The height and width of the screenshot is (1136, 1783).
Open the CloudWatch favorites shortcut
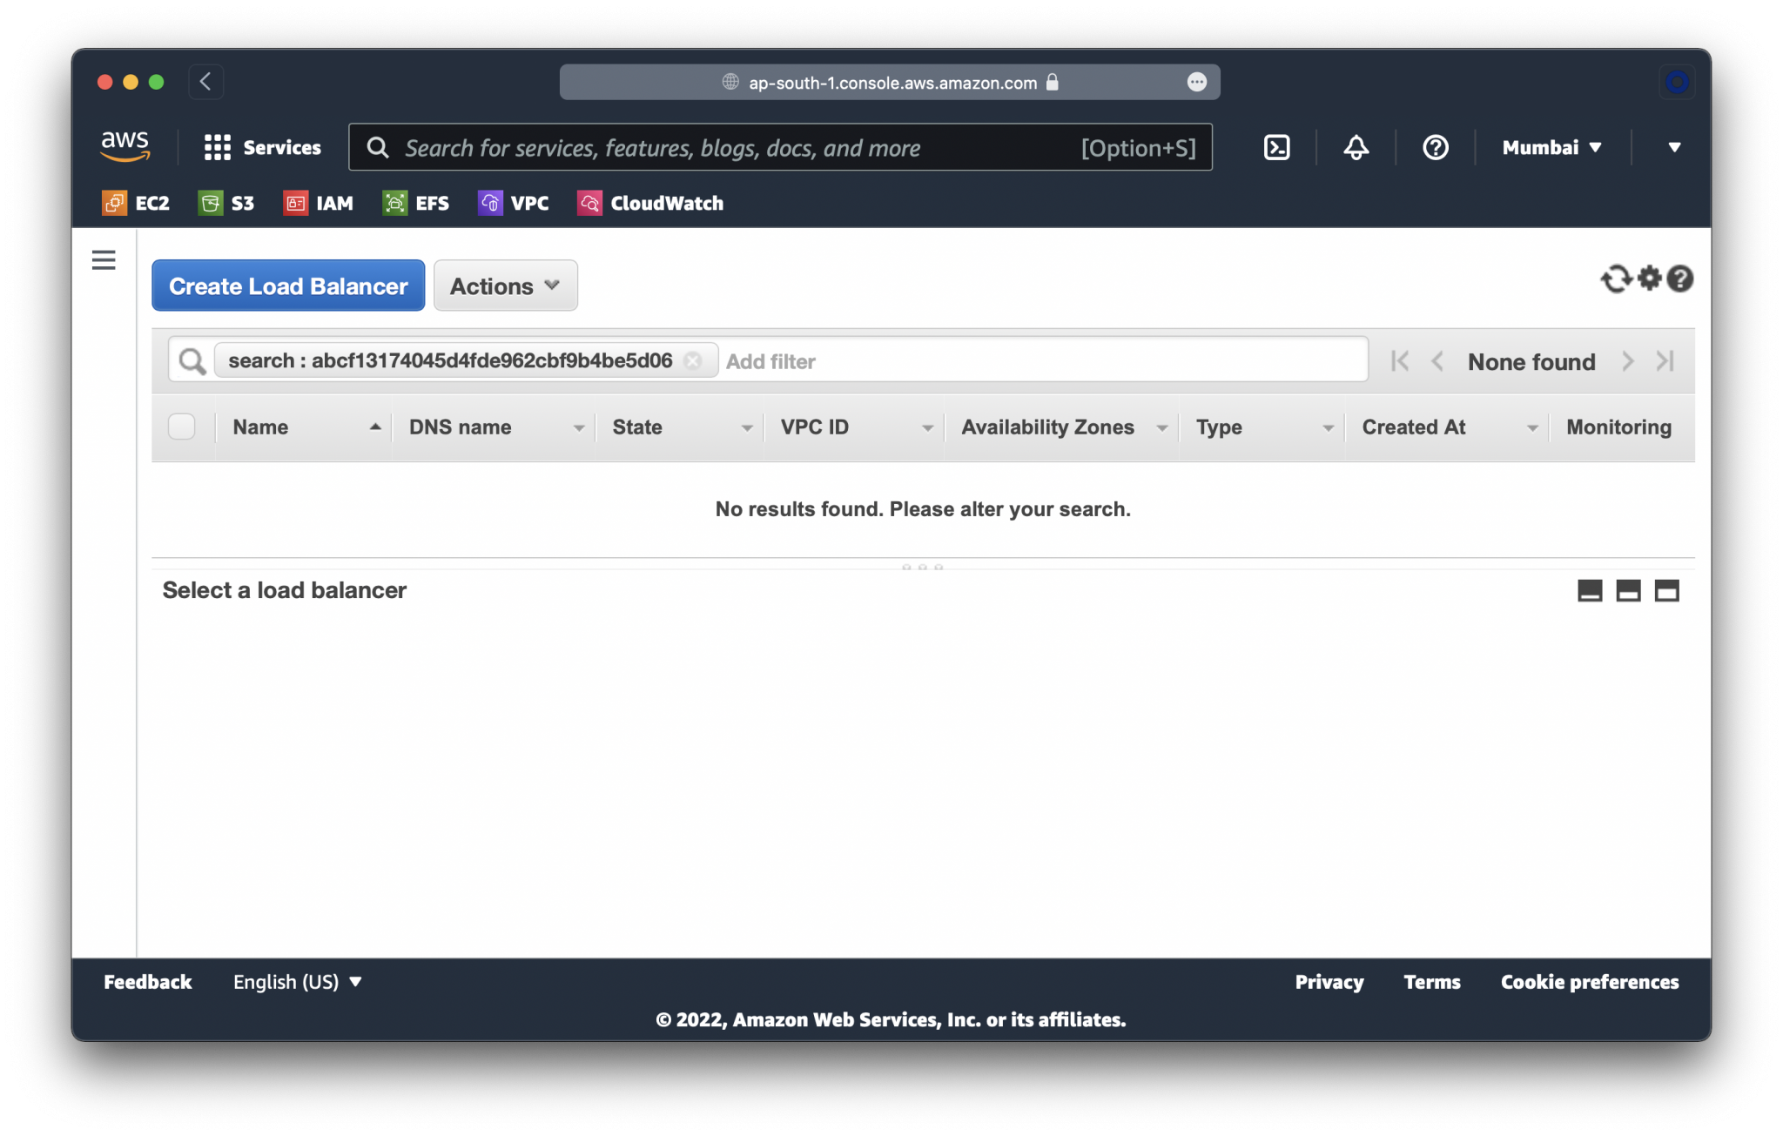click(x=649, y=203)
